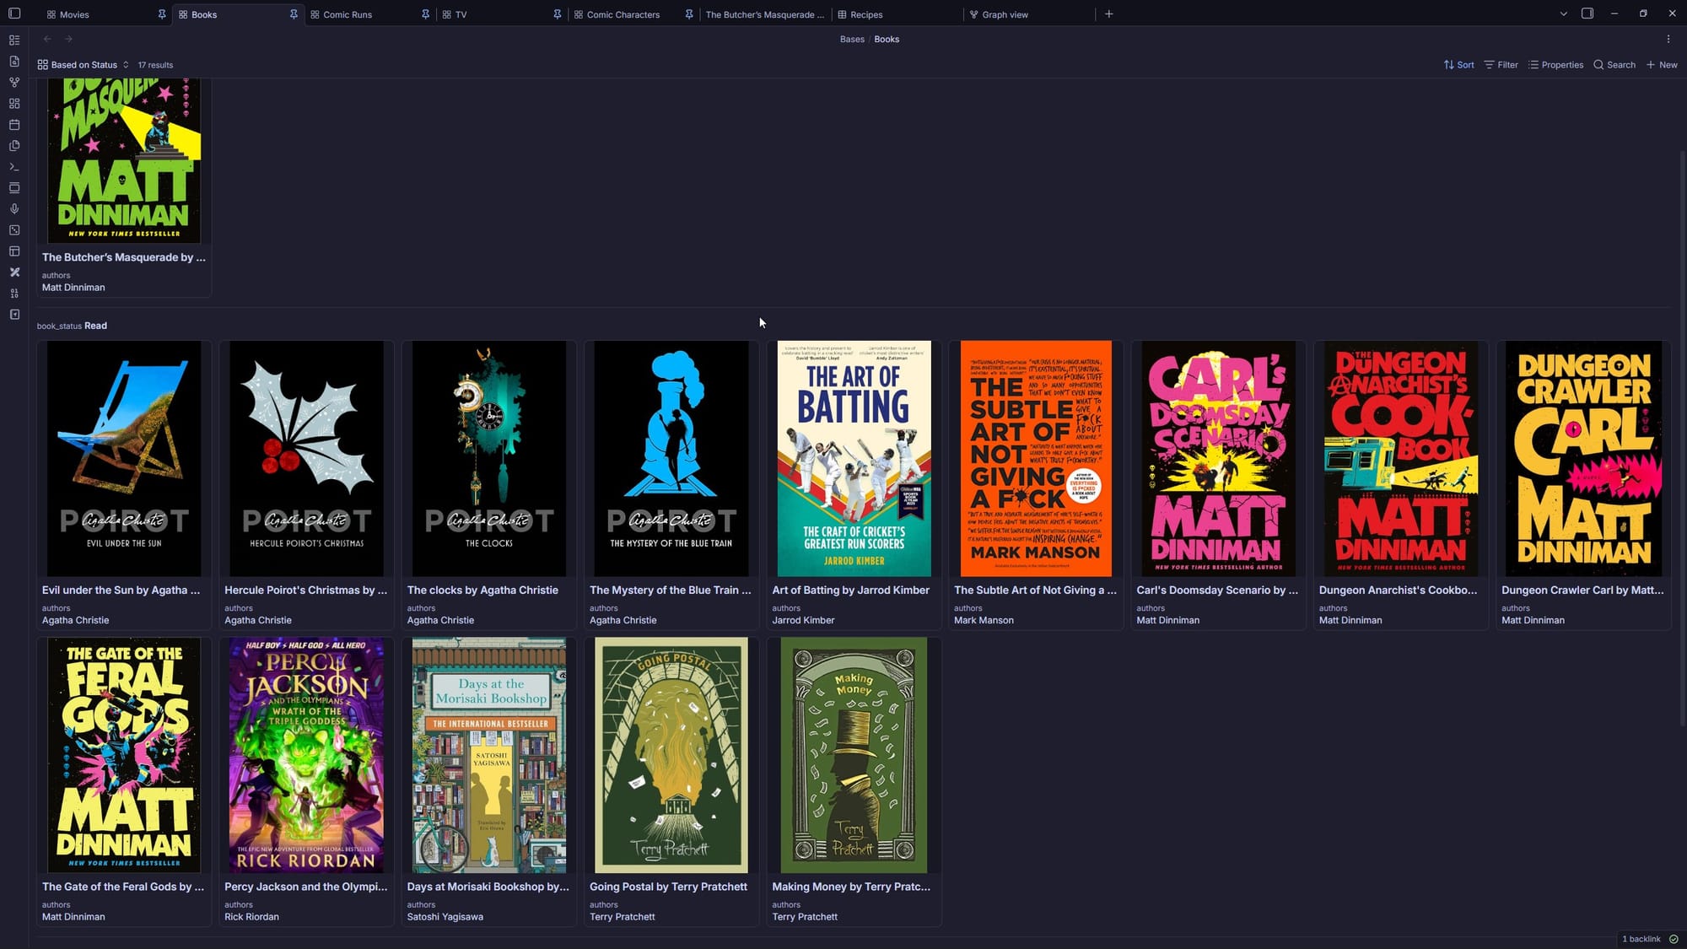Image resolution: width=1687 pixels, height=949 pixels.
Task: Click the author name Satoshi Yagisawa
Action: pyautogui.click(x=445, y=917)
